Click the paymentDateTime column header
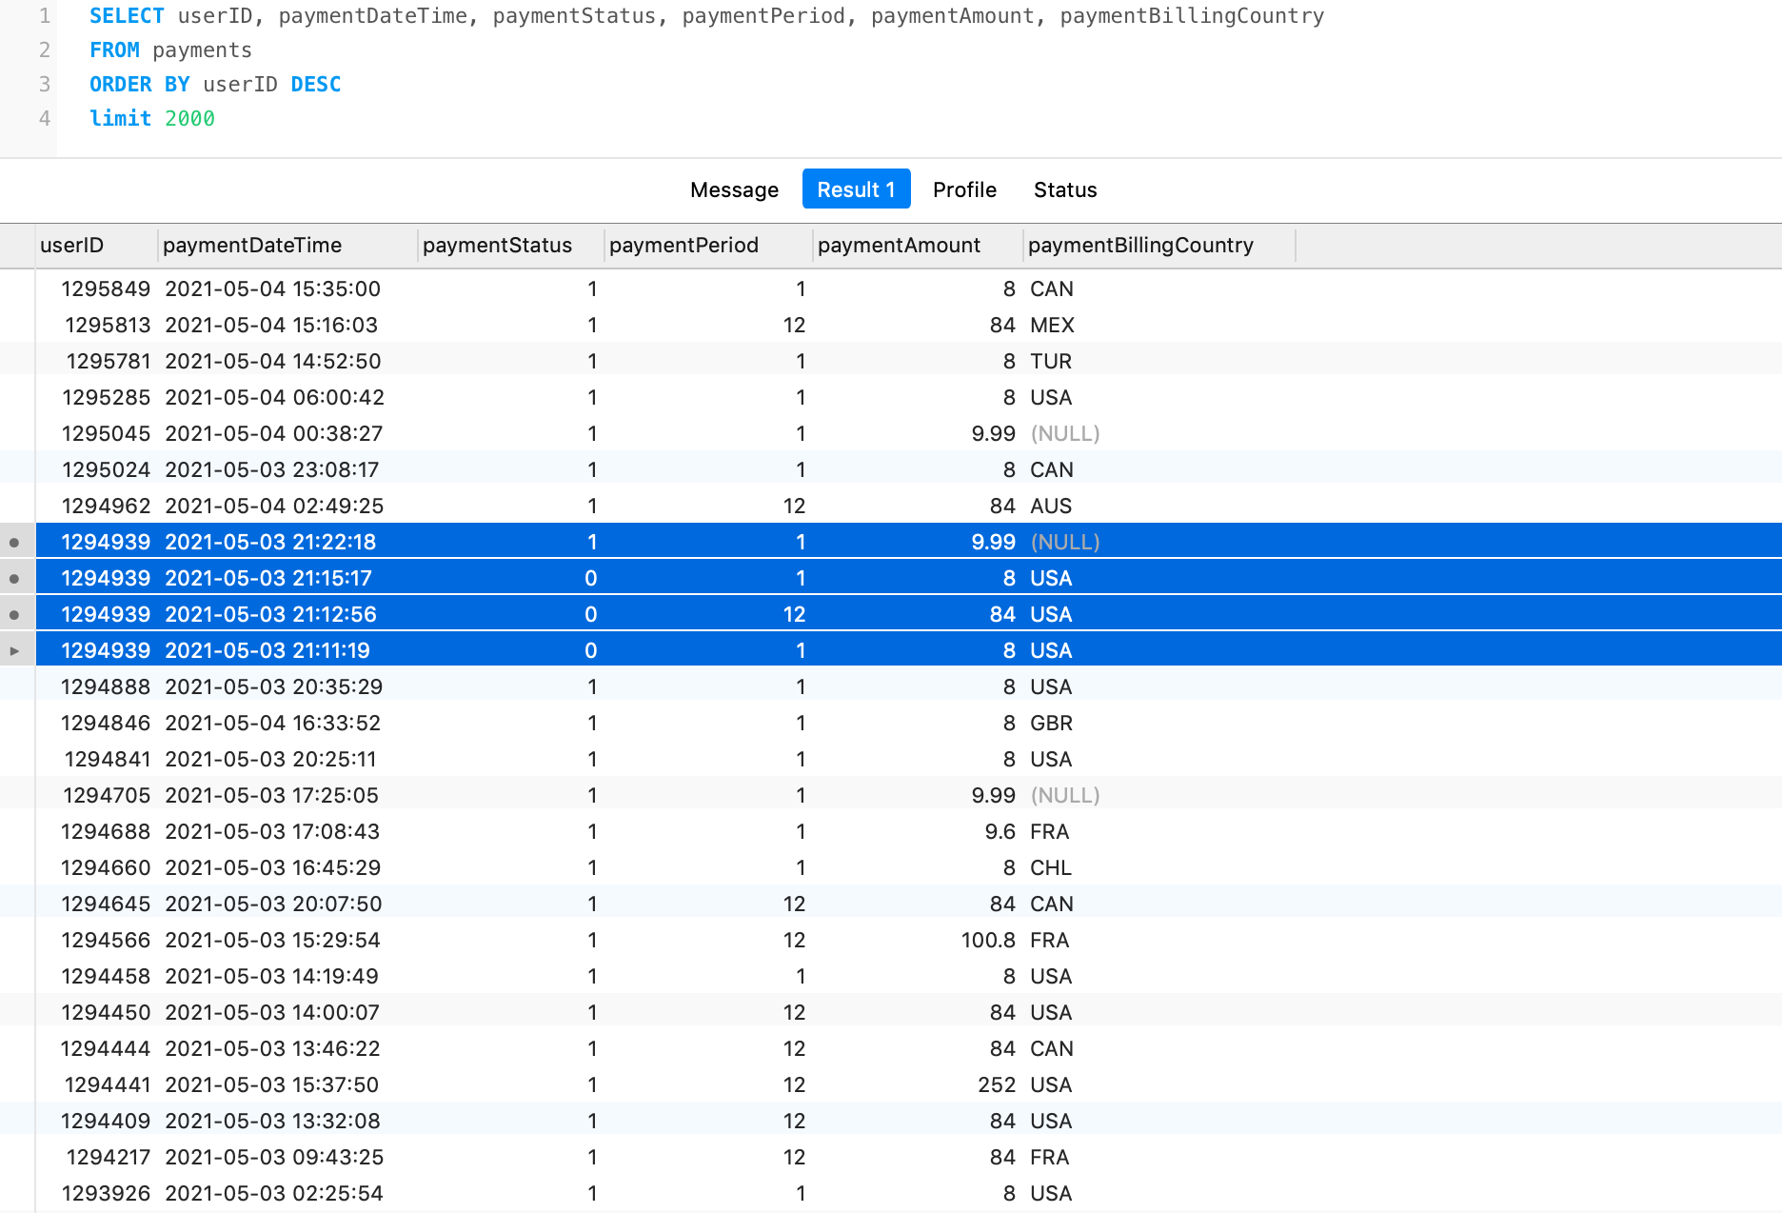 pos(287,246)
